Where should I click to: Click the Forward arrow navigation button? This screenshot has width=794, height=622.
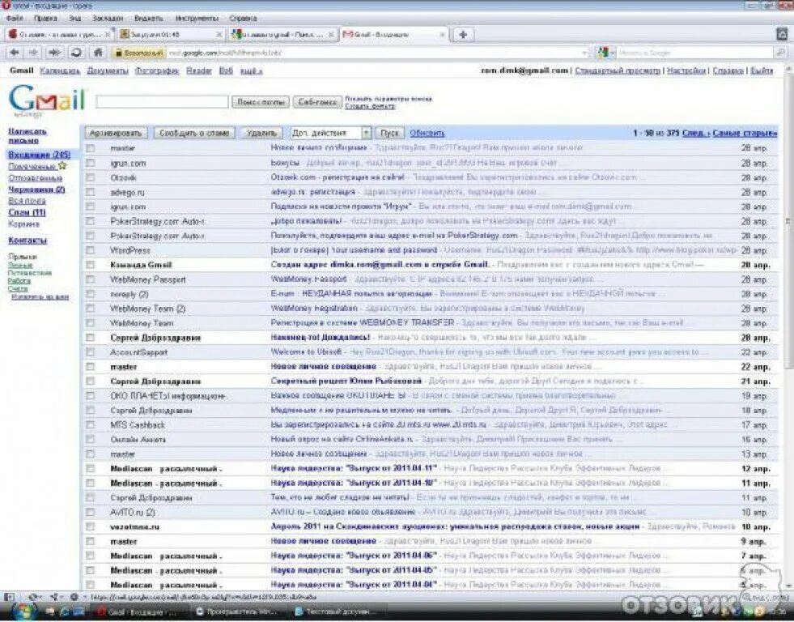click(x=33, y=52)
